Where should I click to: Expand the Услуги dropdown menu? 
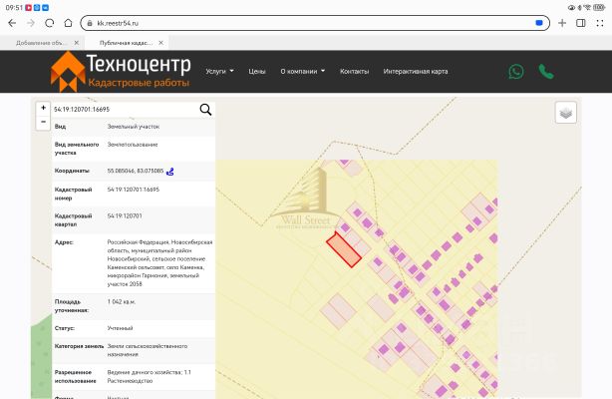(219, 71)
